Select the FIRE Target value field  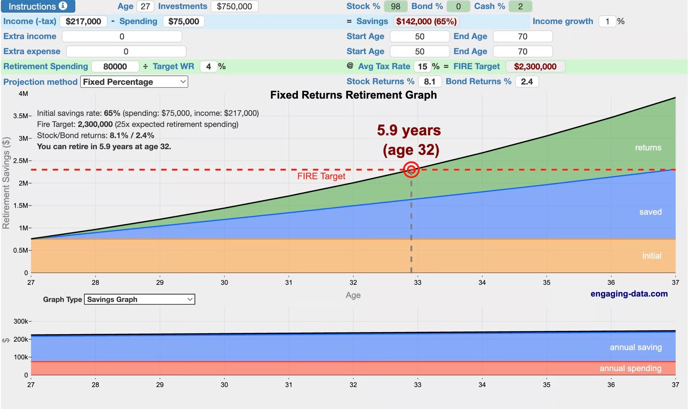[535, 67]
